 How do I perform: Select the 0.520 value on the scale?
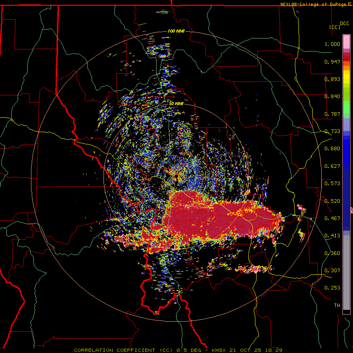click(x=332, y=201)
